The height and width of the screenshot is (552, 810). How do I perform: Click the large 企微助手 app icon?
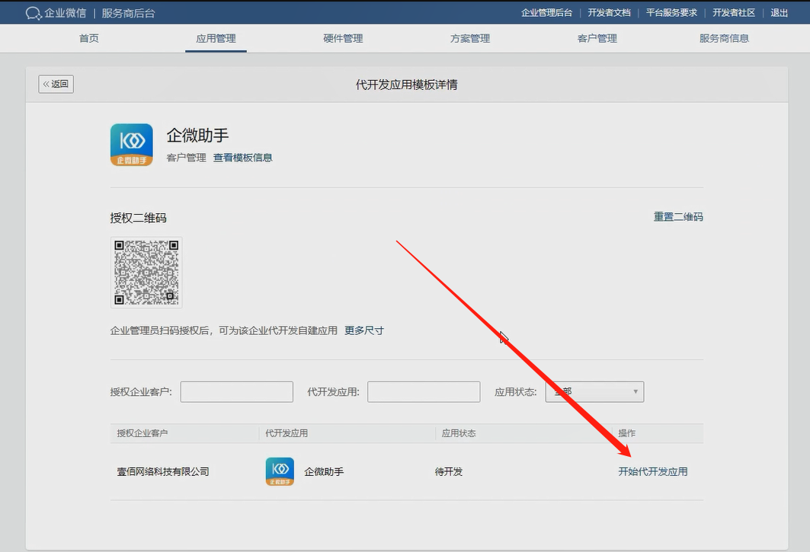pos(132,145)
